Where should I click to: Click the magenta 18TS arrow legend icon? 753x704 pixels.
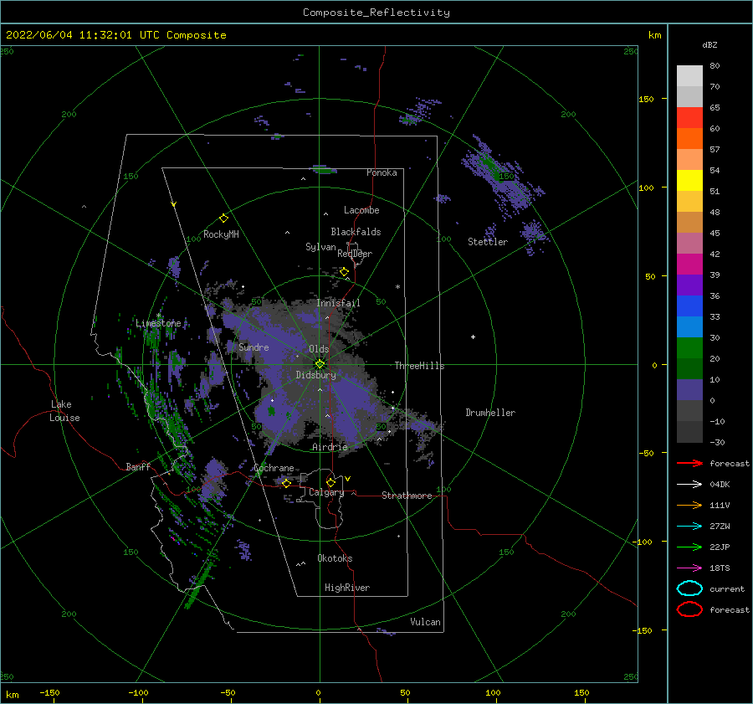click(x=689, y=568)
